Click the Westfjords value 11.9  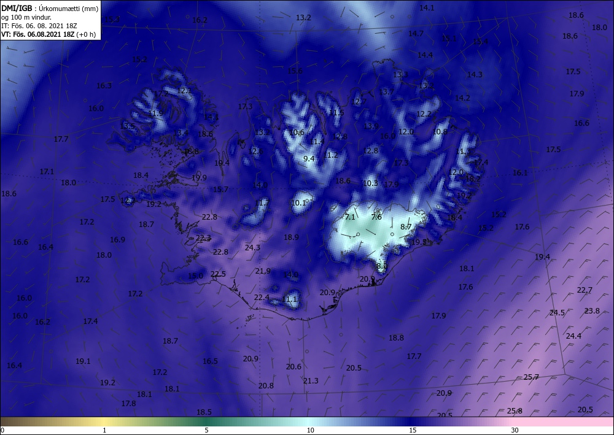point(156,114)
